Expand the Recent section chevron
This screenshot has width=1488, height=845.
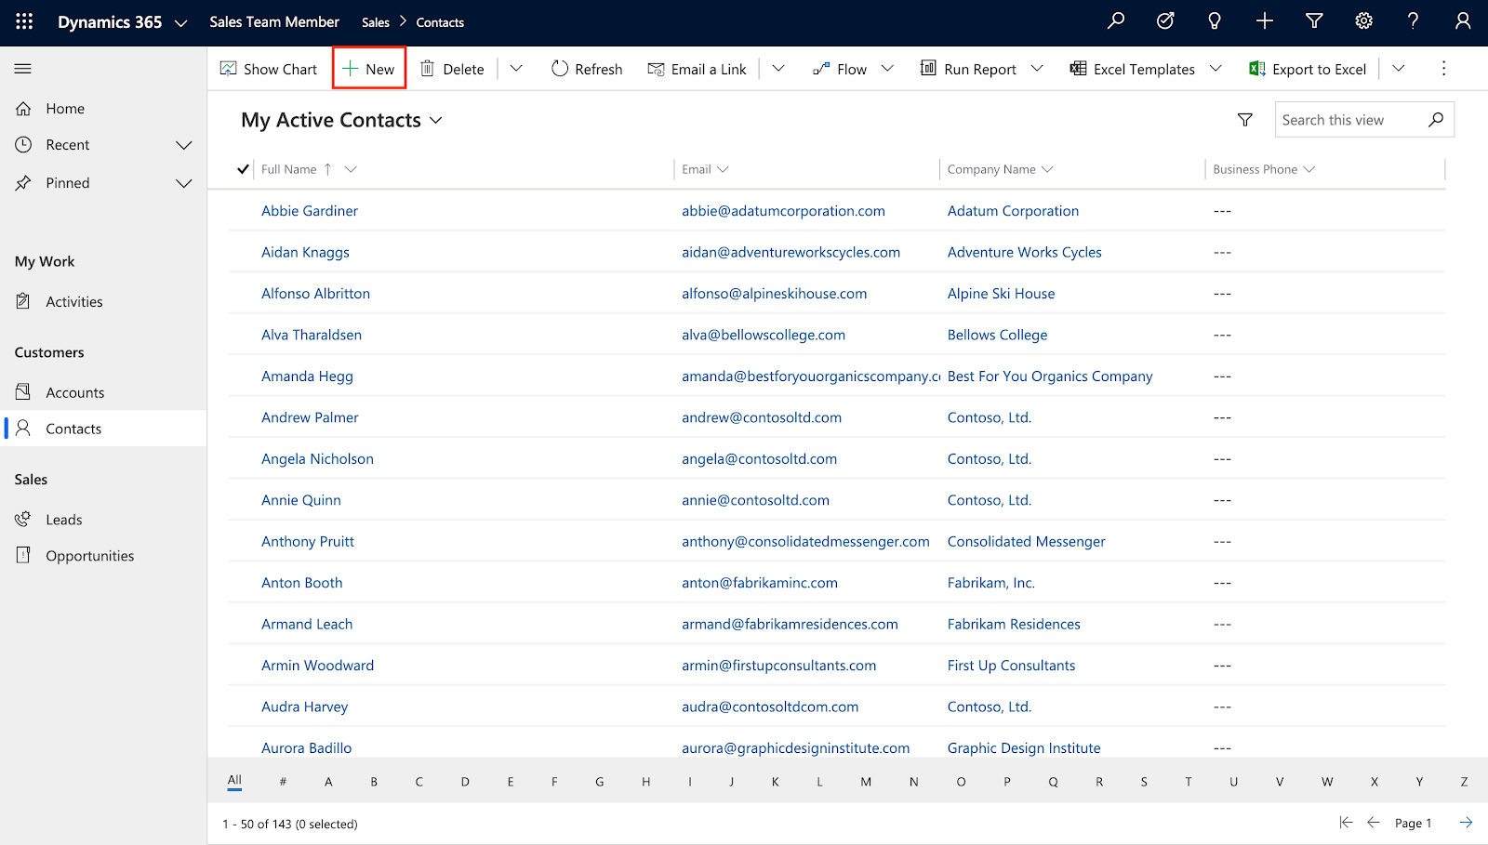184,145
